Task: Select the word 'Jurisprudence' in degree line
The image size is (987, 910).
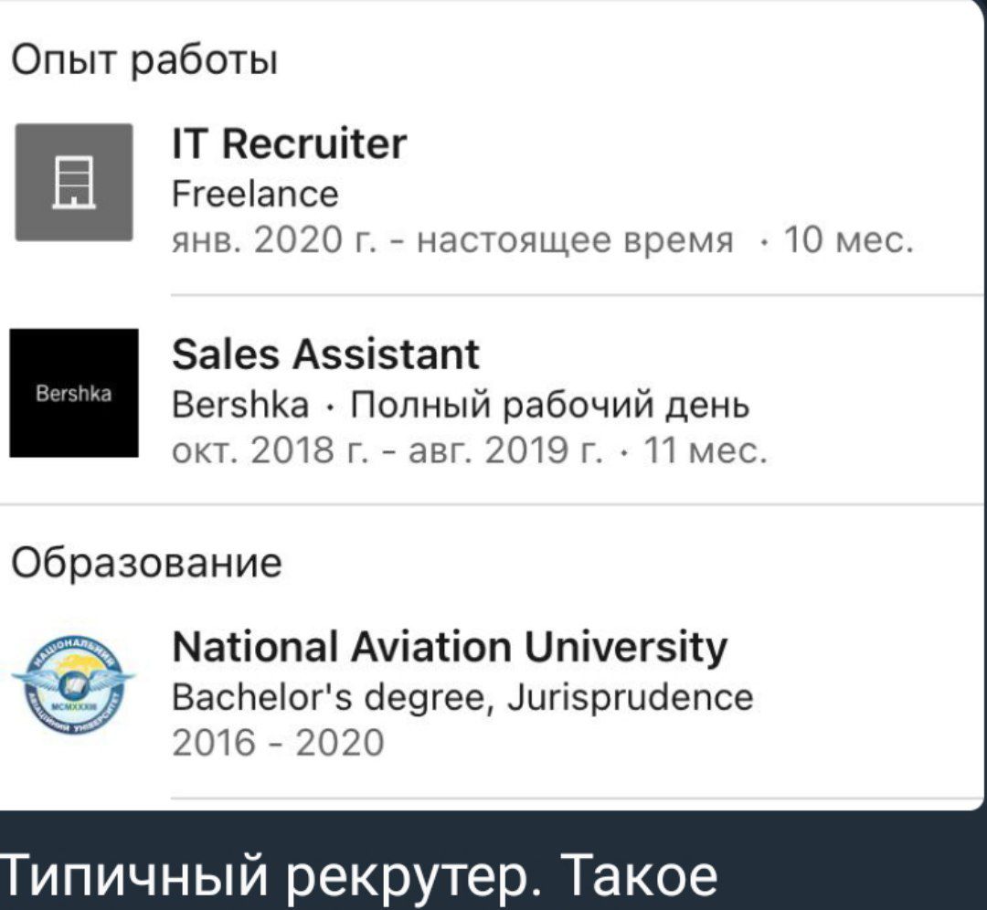Action: 630,698
